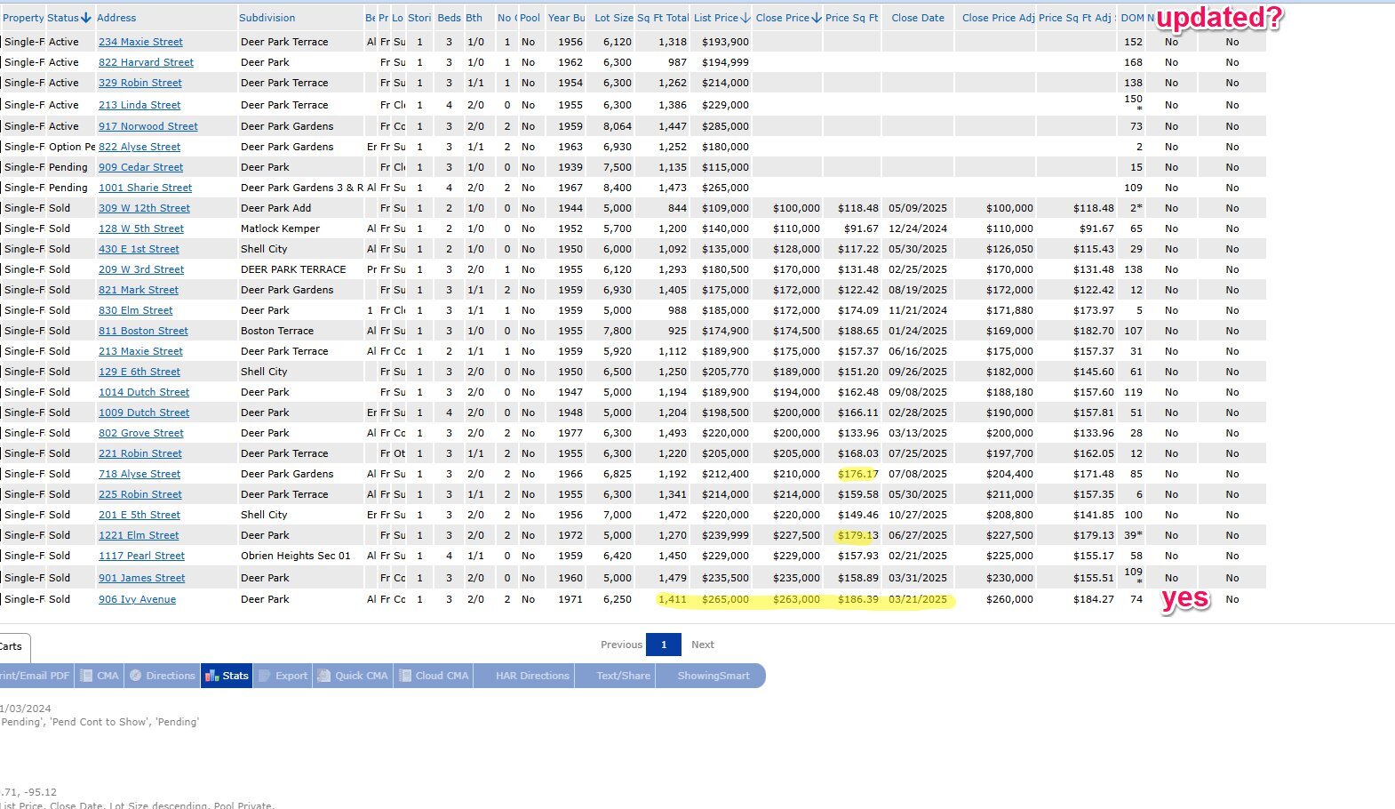
Task: Click page number 1 in pagination
Action: coord(664,645)
